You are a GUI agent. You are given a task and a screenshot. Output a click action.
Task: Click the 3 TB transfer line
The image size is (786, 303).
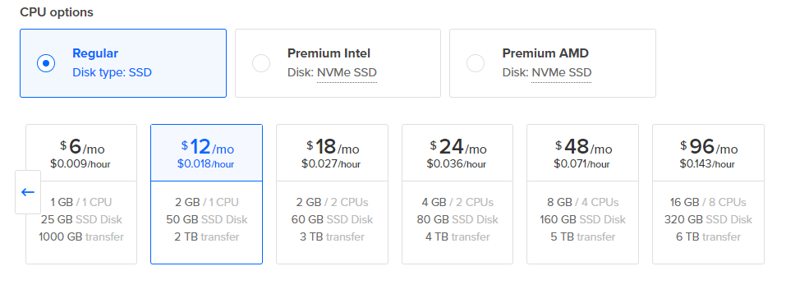point(332,236)
